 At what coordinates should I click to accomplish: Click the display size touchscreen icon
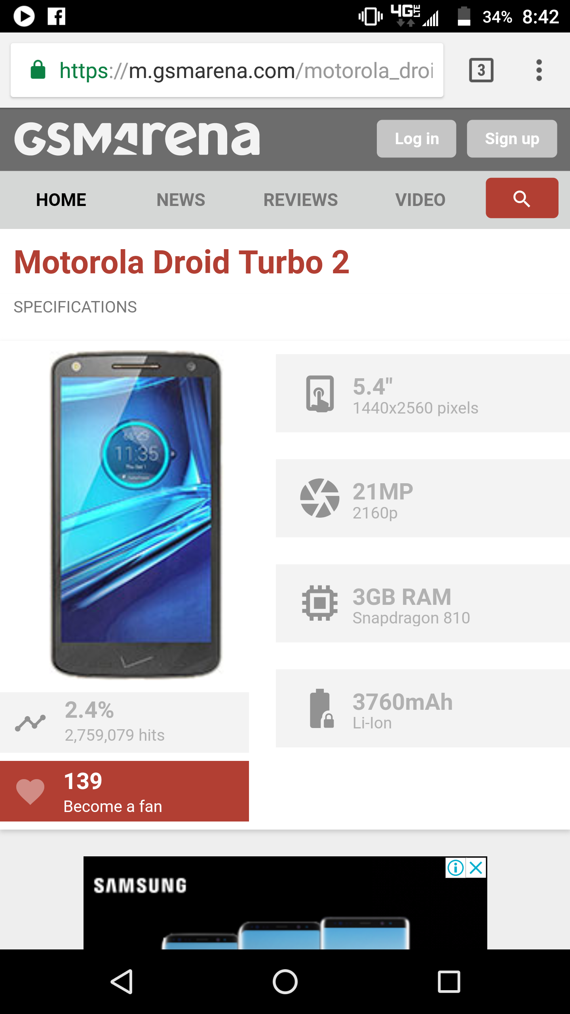point(320,393)
